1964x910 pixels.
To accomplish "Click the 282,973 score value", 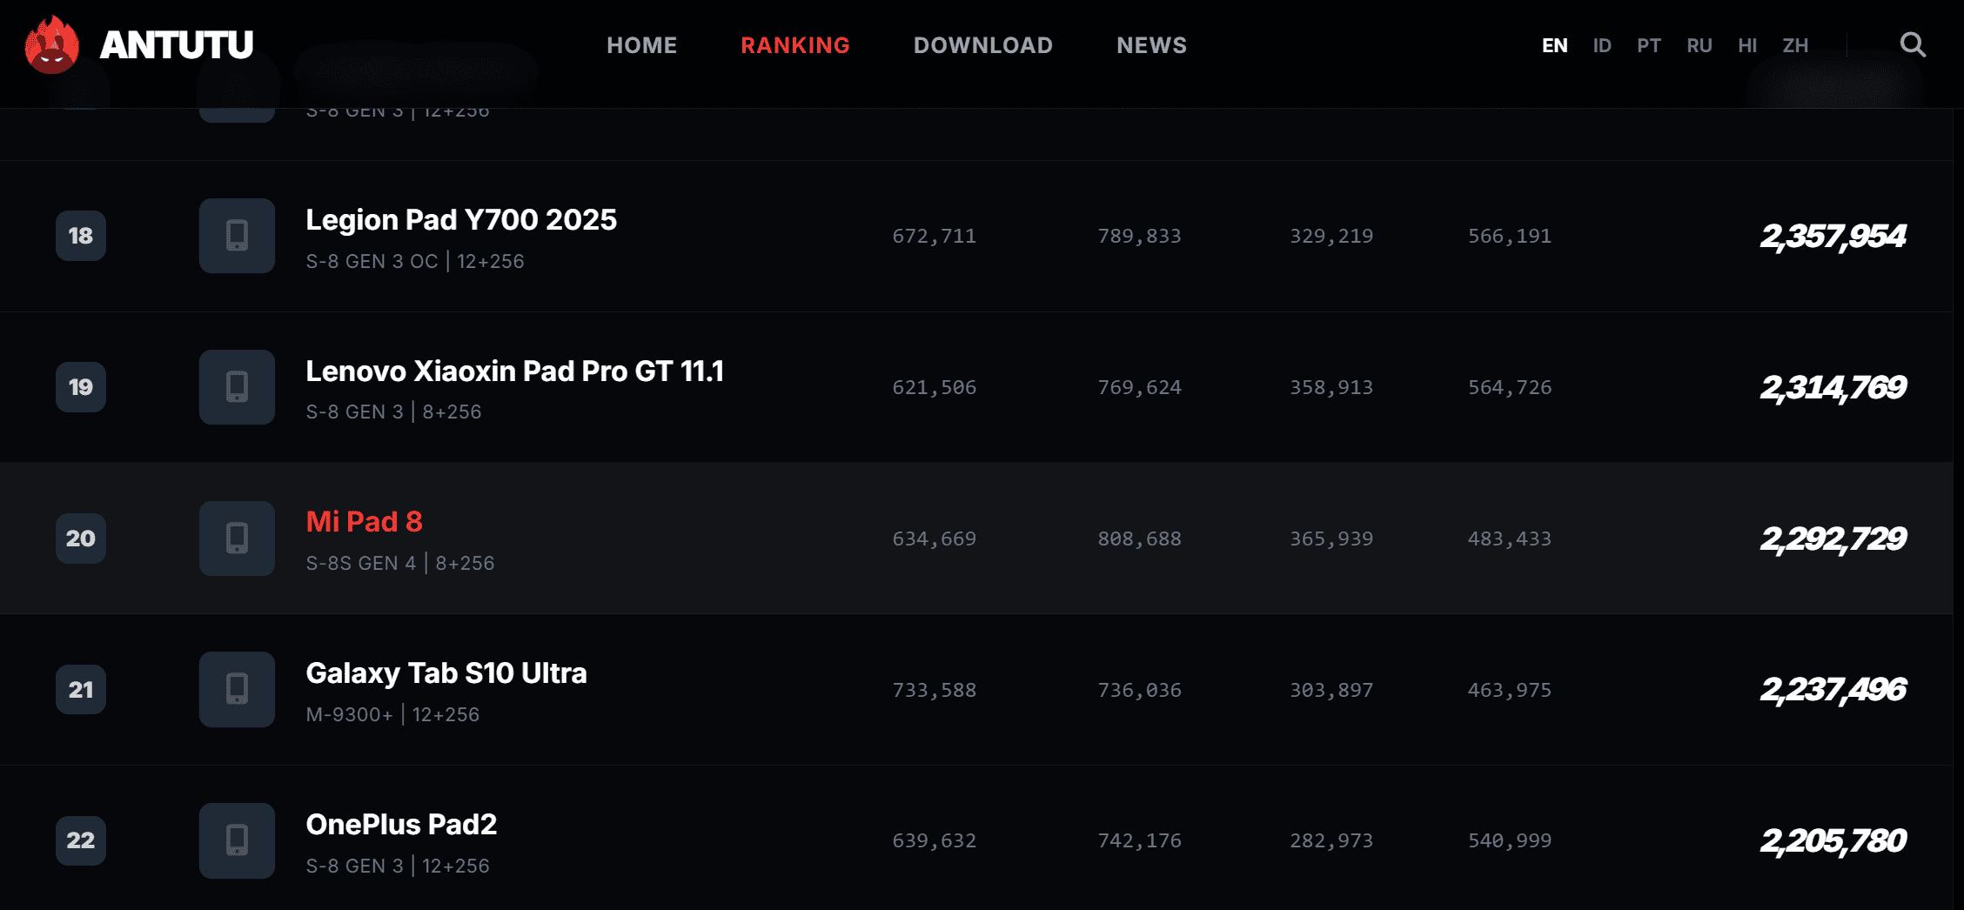I will [1331, 840].
